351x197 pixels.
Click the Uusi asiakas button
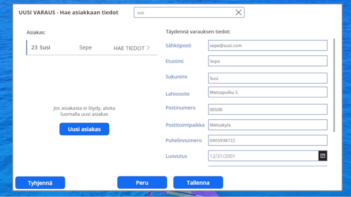pyautogui.click(x=84, y=129)
